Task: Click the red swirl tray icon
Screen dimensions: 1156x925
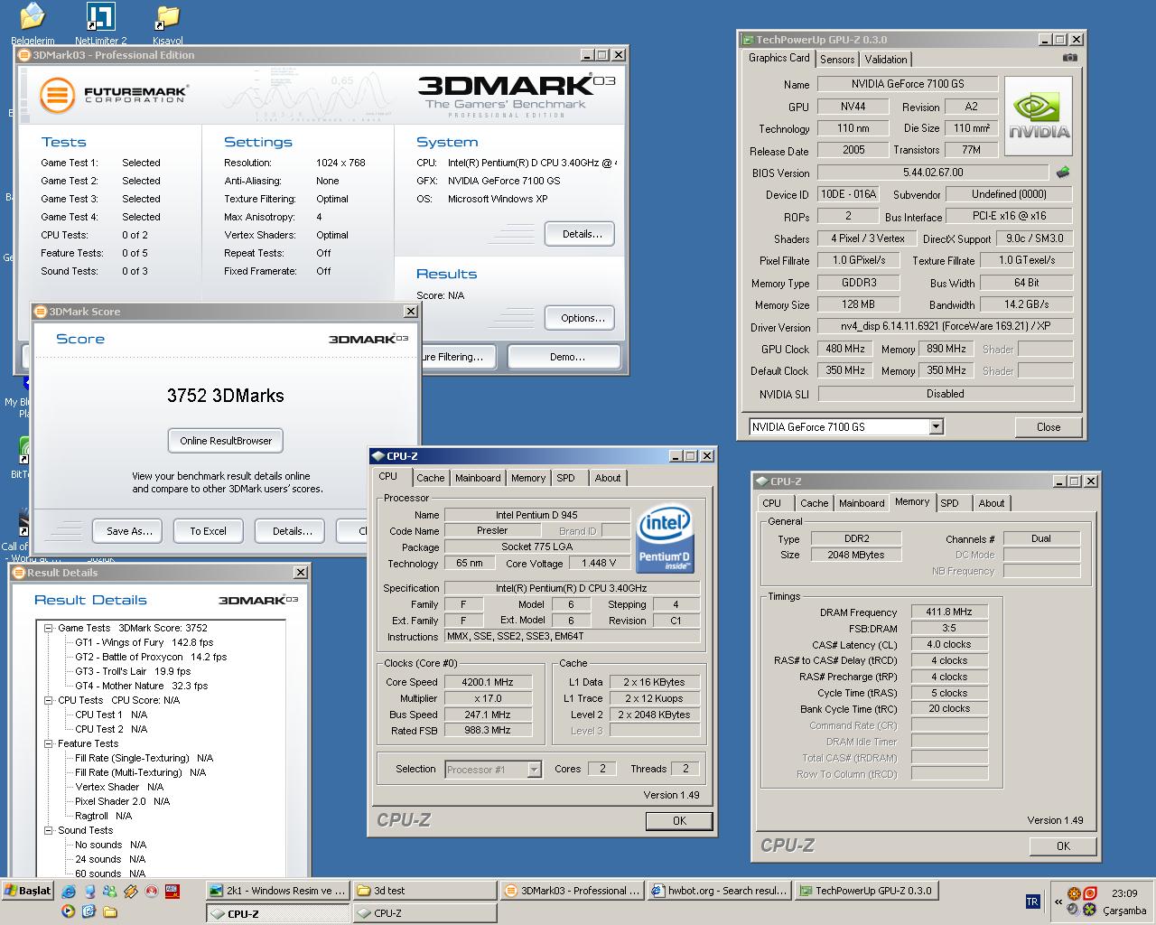Action: pos(1090,893)
